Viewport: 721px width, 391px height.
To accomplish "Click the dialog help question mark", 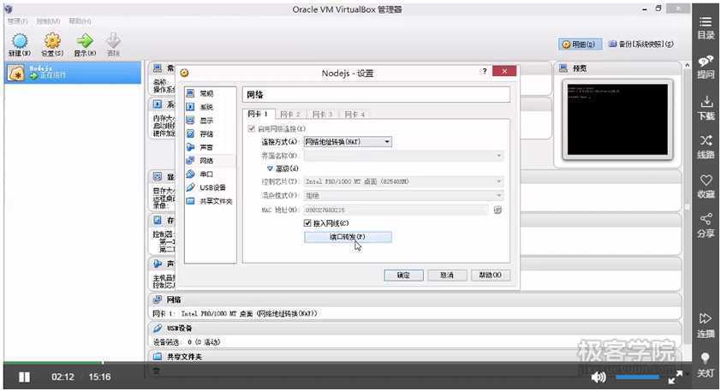I will pyautogui.click(x=484, y=71).
